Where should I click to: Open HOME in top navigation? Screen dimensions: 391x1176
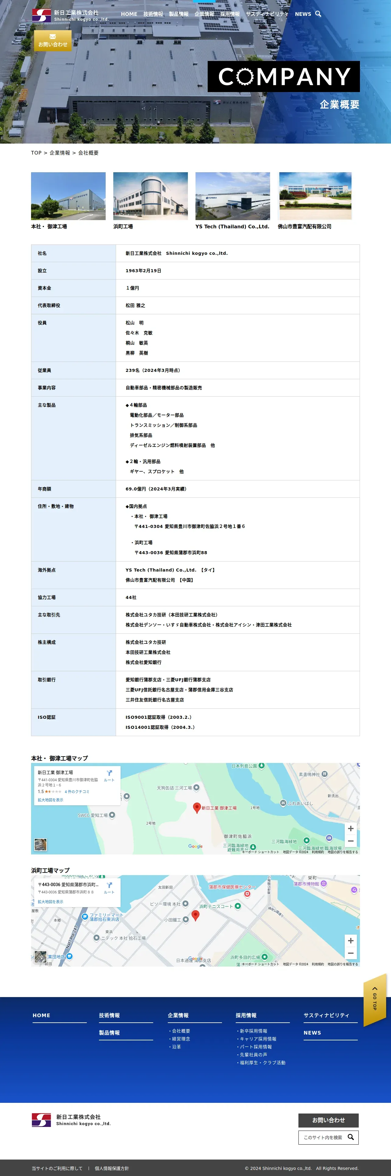(x=129, y=14)
